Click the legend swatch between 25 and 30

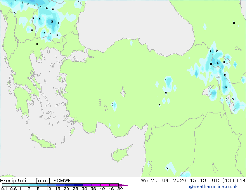click(78, 185)
